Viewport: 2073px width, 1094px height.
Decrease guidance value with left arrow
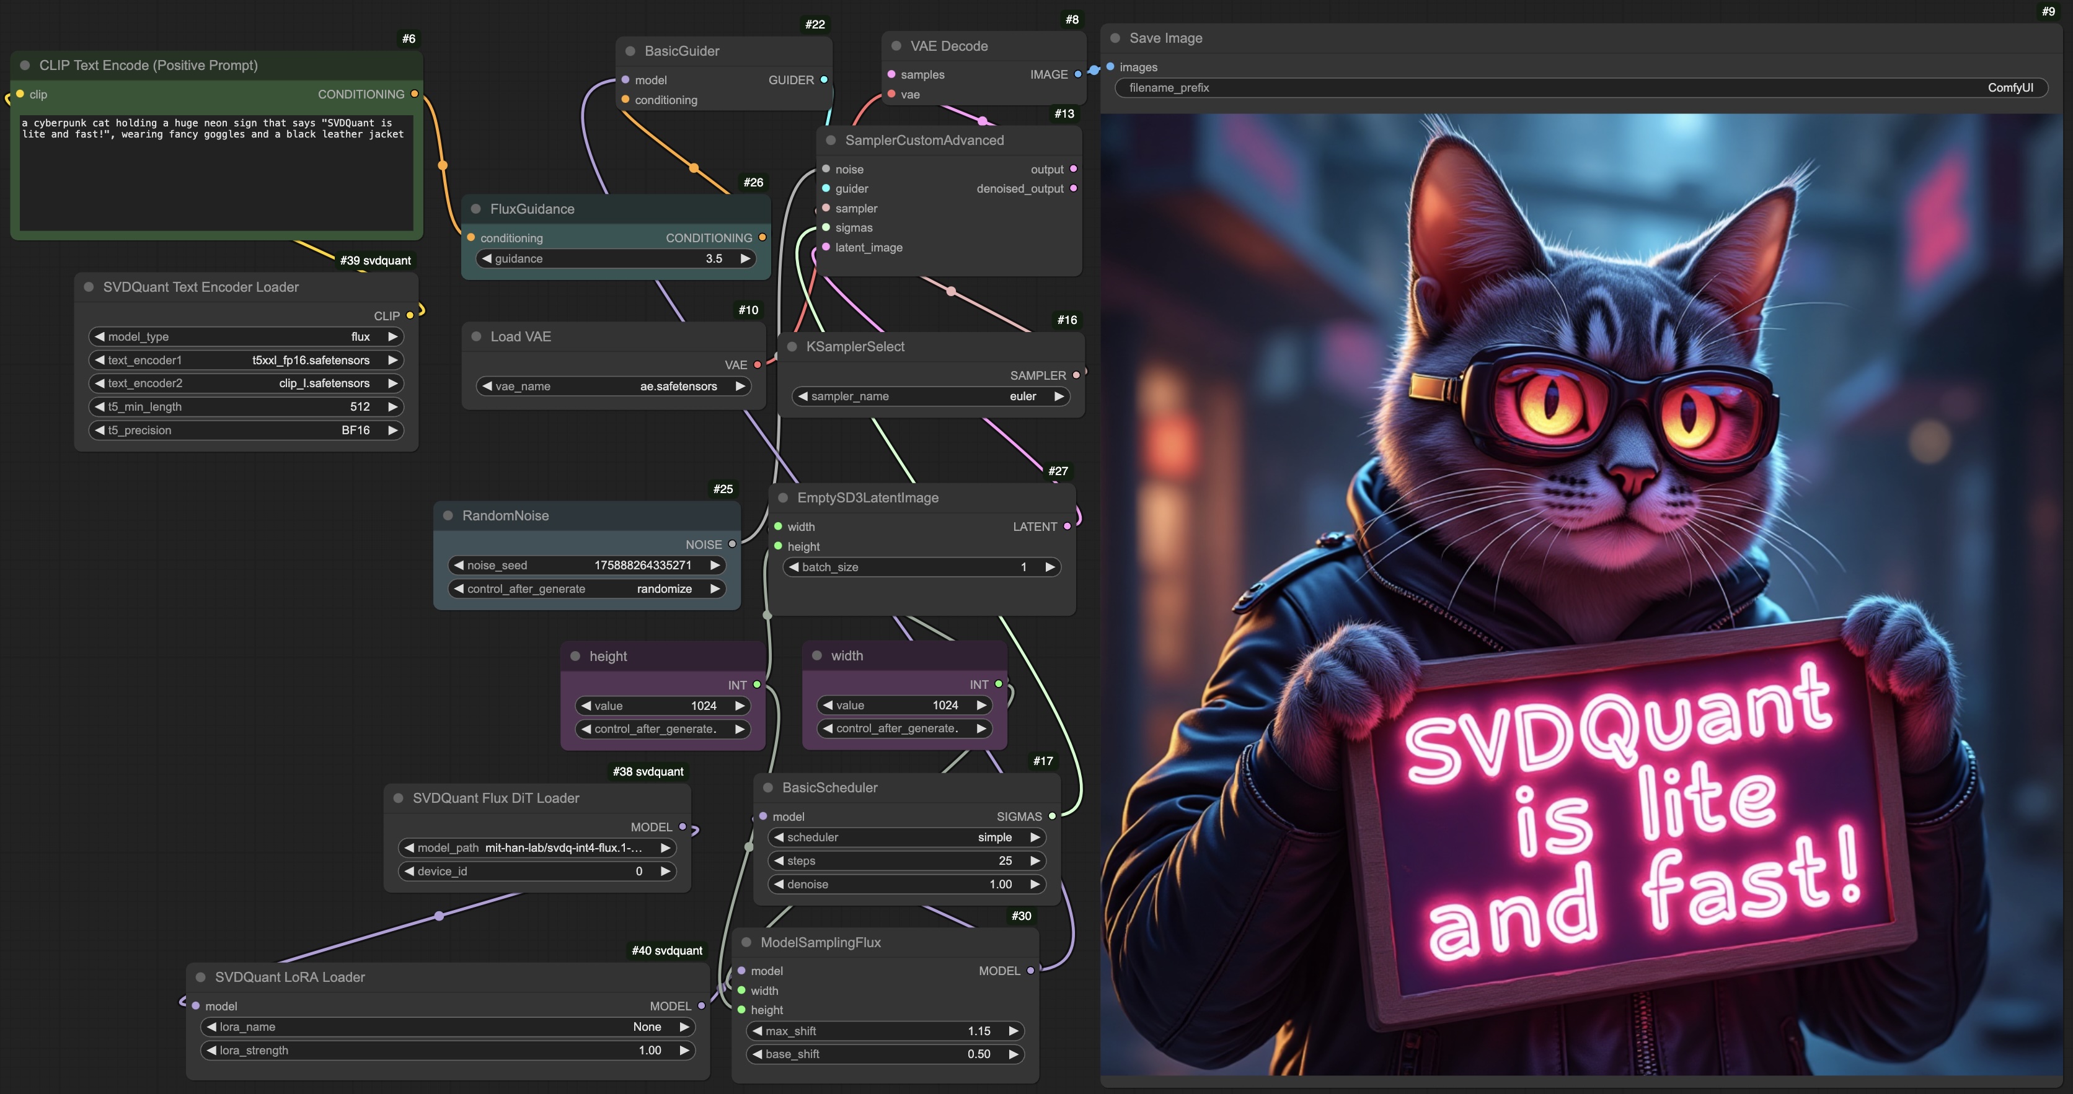coord(487,259)
